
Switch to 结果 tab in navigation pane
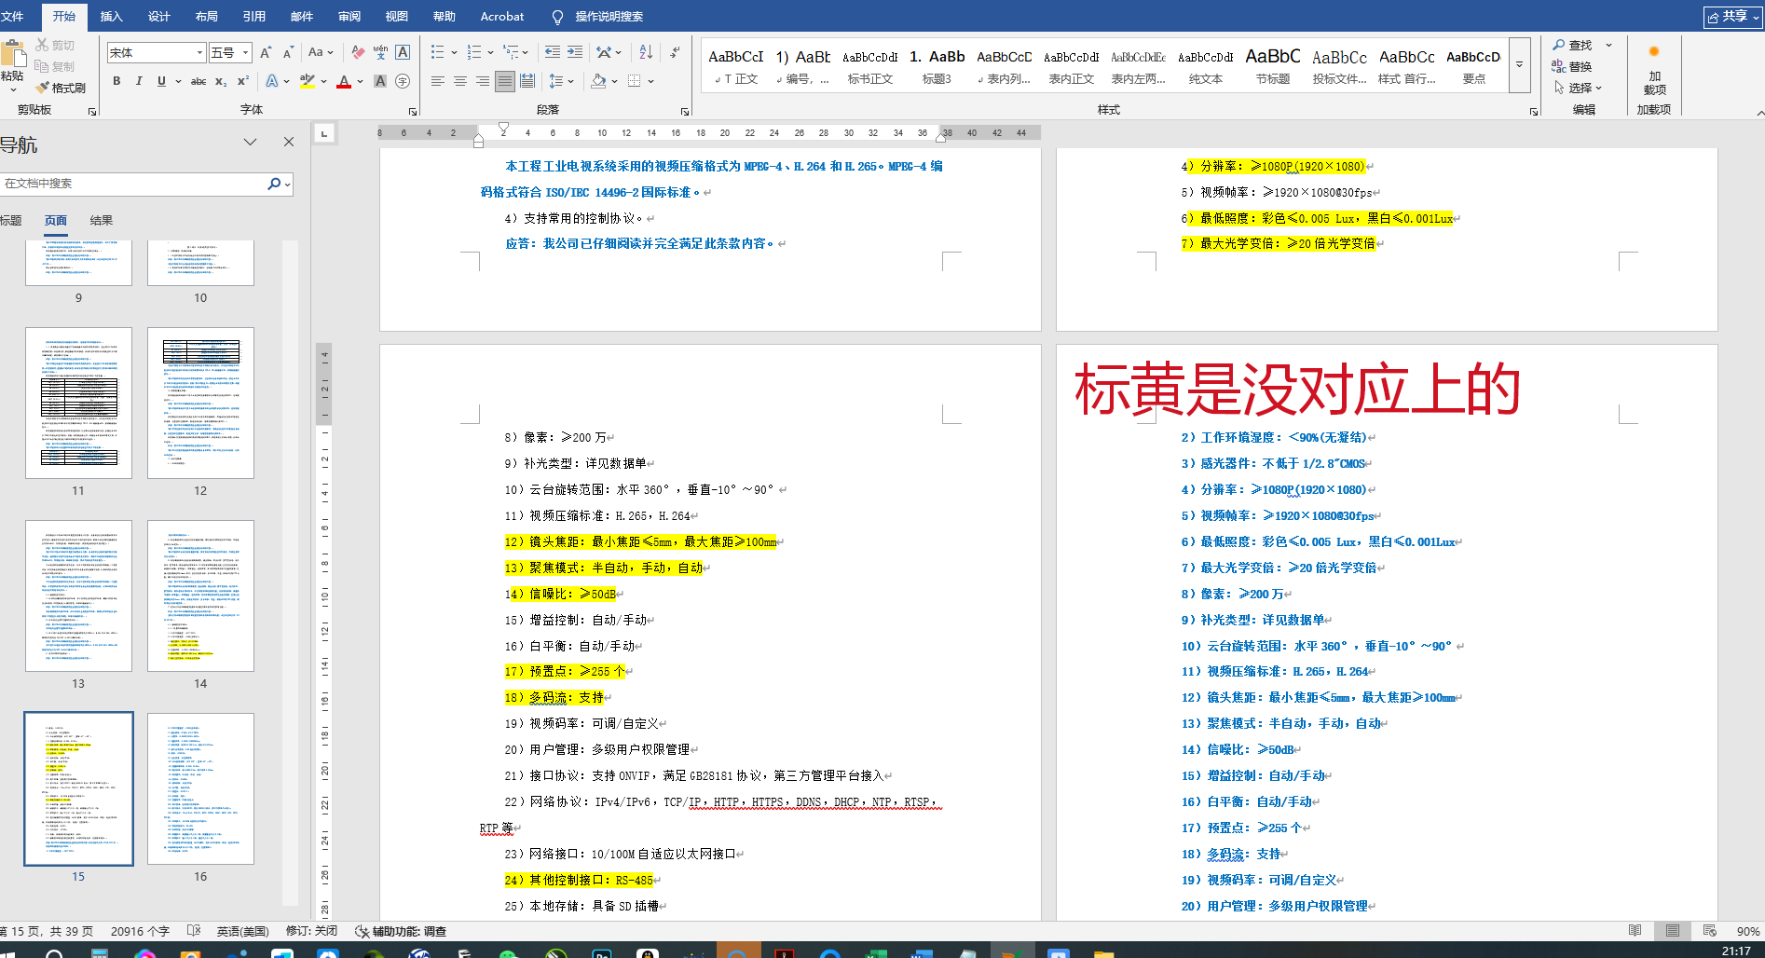[101, 221]
